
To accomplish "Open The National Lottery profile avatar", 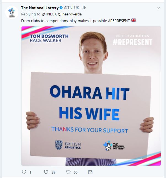I will 12,12.
